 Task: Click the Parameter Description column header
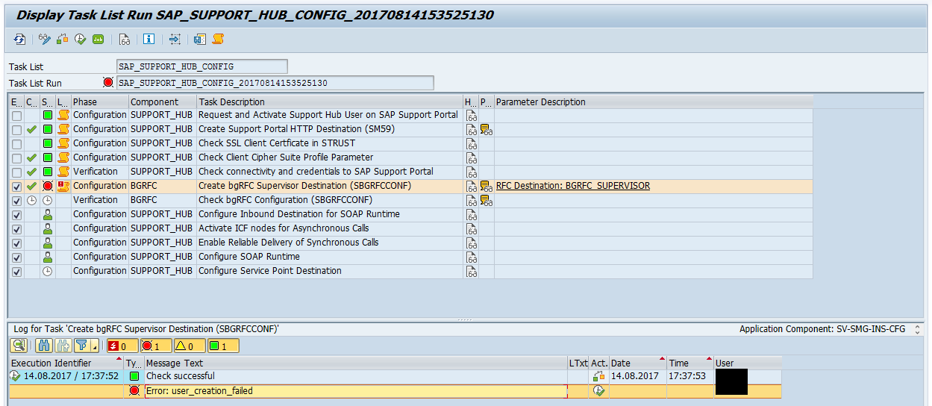tap(654, 101)
